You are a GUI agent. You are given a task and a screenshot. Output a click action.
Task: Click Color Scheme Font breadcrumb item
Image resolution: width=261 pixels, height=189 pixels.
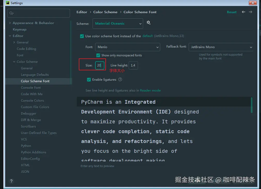140,12
